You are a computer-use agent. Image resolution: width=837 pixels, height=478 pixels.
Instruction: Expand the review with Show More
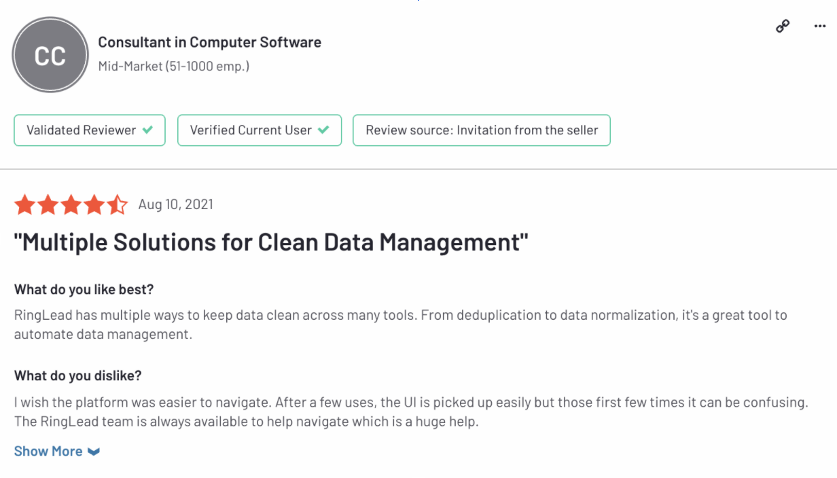[x=48, y=452]
